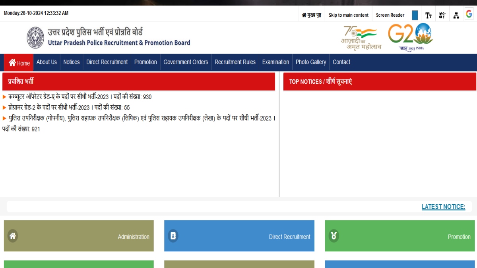Click Skip to main content link

pyautogui.click(x=348, y=15)
